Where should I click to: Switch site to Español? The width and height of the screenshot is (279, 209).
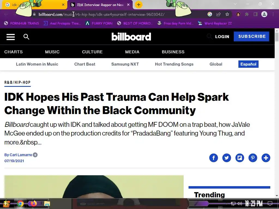(248, 64)
